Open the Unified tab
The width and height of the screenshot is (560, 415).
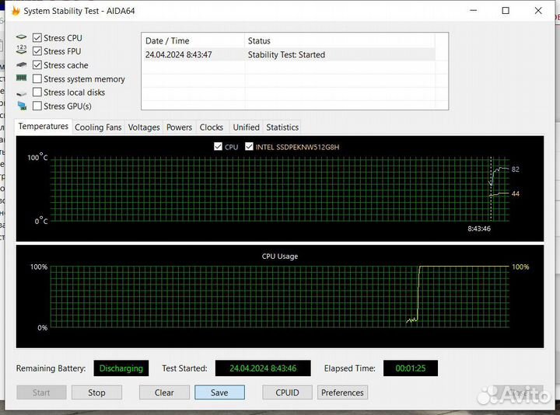(246, 127)
